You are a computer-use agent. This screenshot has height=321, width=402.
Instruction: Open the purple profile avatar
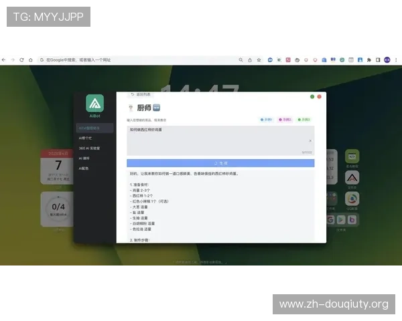[387, 60]
